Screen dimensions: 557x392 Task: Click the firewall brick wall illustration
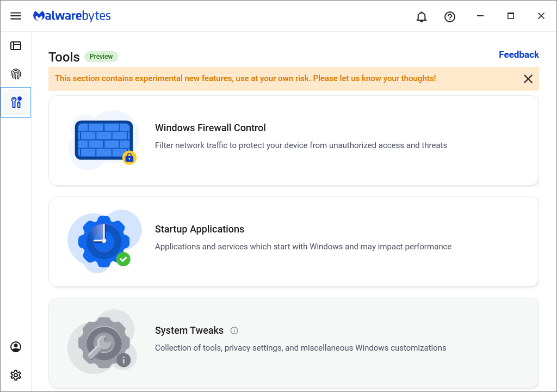click(x=104, y=140)
